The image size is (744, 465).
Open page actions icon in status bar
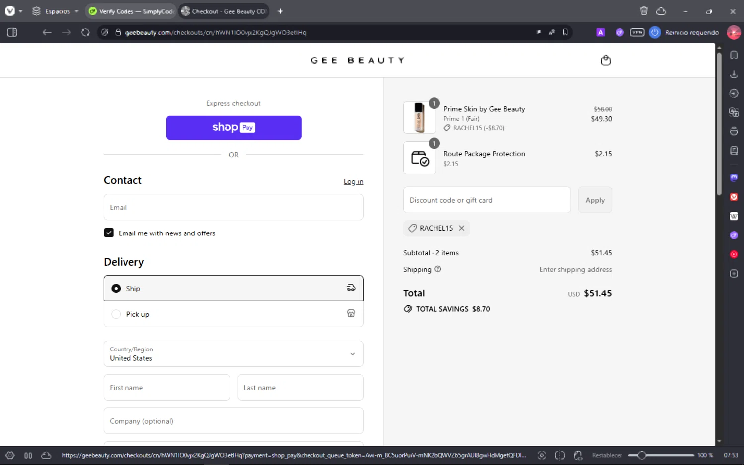(578, 455)
